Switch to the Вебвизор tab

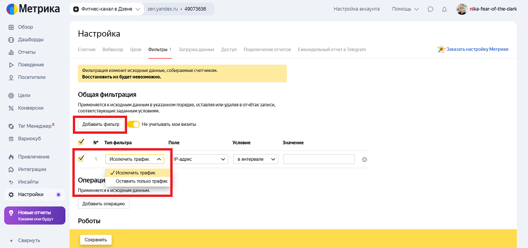pos(113,49)
